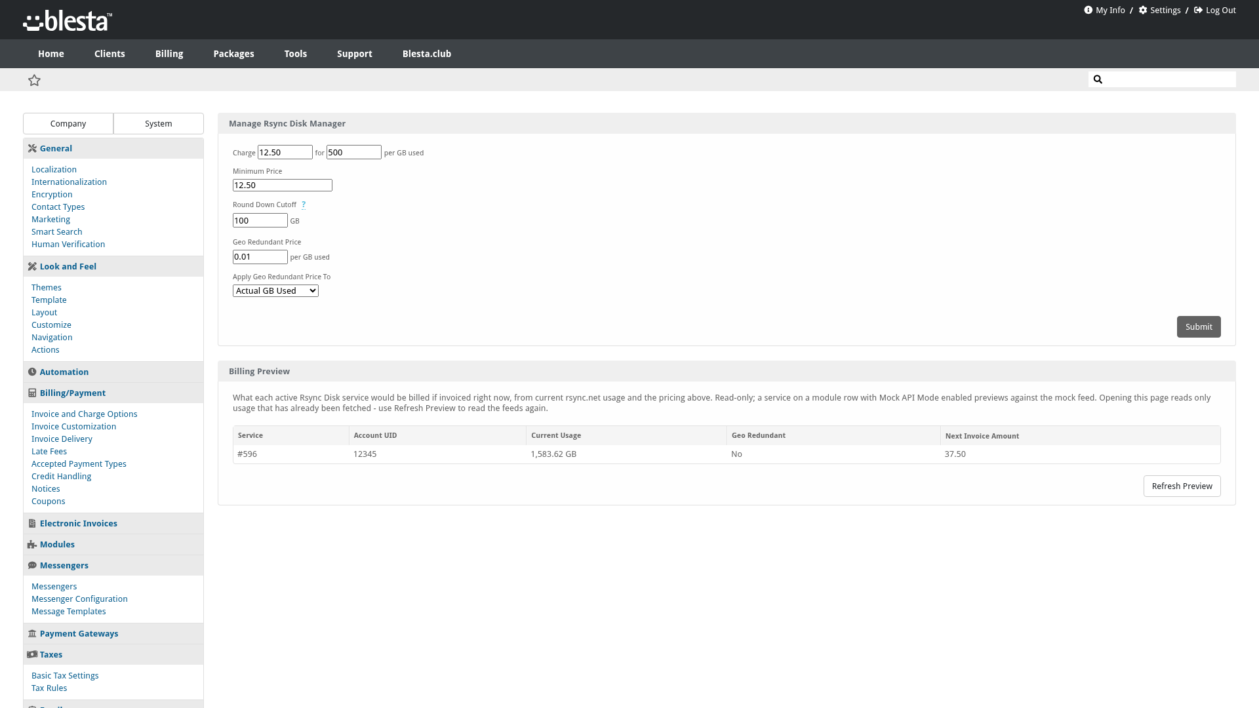The width and height of the screenshot is (1259, 708).
Task: Open the Navigation link
Action: (52, 337)
